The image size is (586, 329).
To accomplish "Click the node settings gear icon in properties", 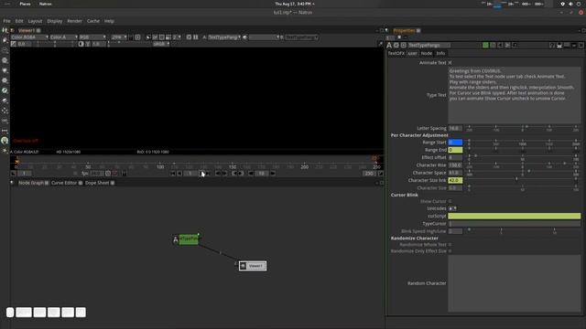I will tap(396, 45).
